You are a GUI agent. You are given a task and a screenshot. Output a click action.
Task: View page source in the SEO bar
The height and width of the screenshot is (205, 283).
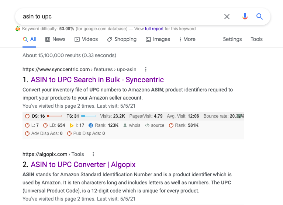pyautogui.click(x=155, y=125)
